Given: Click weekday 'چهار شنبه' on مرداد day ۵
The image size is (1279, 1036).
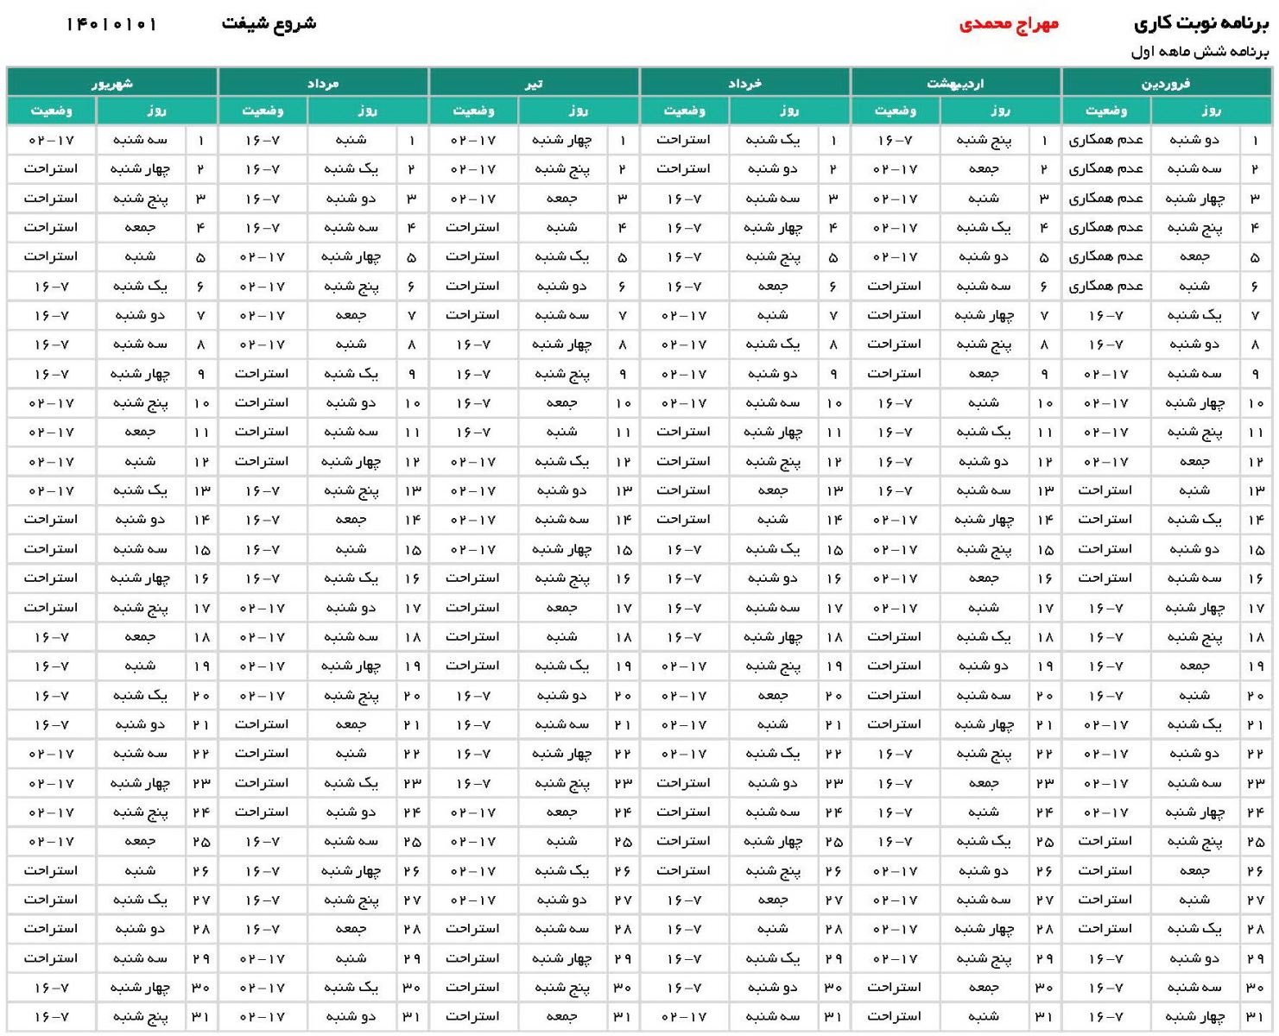Looking at the screenshot, I should click(351, 256).
